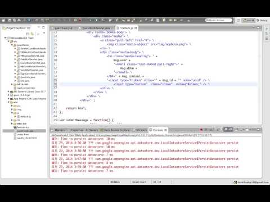Select GuestbookServlet.java in Project Explorer tree
Viewport: 270px width, 202px height.
[33, 63]
